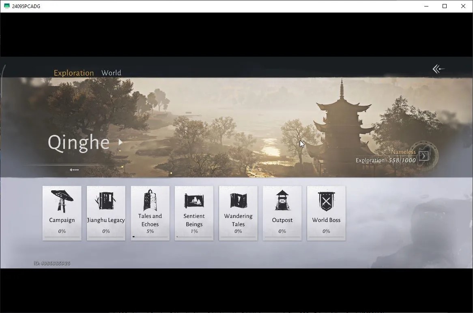The width and height of the screenshot is (473, 313).
Task: Click the Tales and Echoes 5% value
Action: point(150,231)
